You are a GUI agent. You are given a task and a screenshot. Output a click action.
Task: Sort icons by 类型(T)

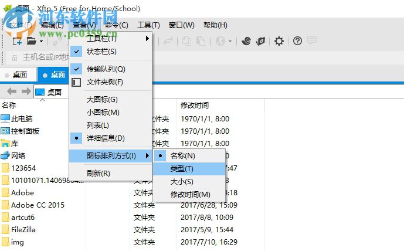click(x=189, y=169)
